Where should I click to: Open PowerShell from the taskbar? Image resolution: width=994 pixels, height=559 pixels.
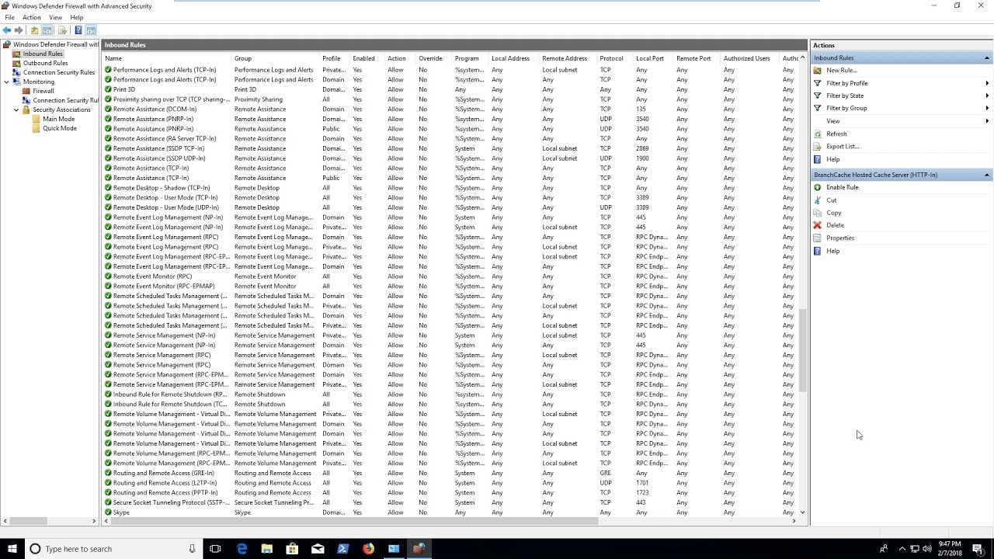(342, 549)
